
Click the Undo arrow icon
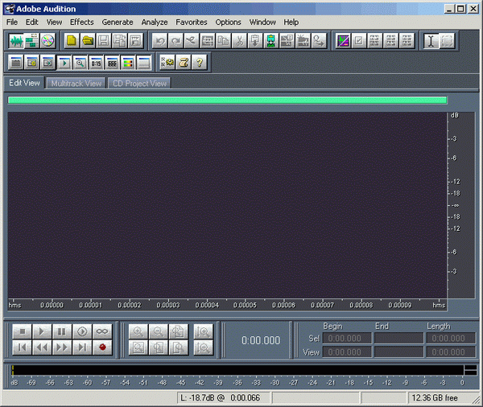tap(160, 41)
